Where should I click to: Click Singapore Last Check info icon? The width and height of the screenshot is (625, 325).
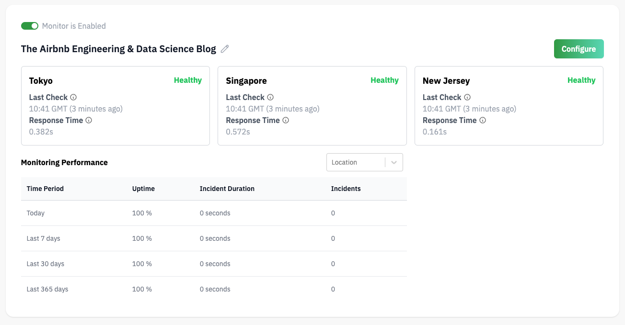click(x=270, y=97)
